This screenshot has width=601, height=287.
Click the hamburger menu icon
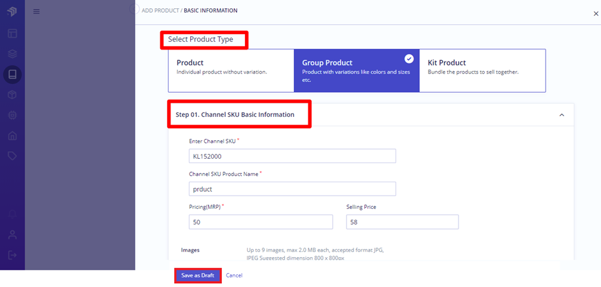pos(36,11)
